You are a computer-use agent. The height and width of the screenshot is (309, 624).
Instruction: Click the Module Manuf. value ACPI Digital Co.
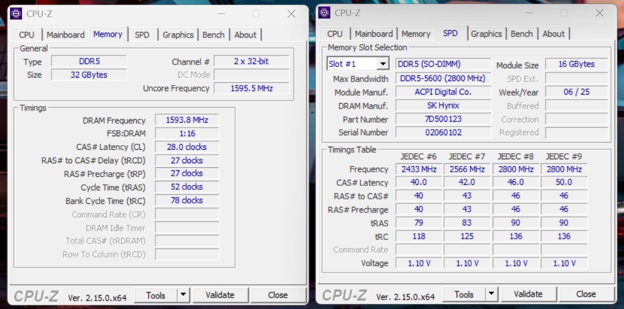pyautogui.click(x=443, y=92)
